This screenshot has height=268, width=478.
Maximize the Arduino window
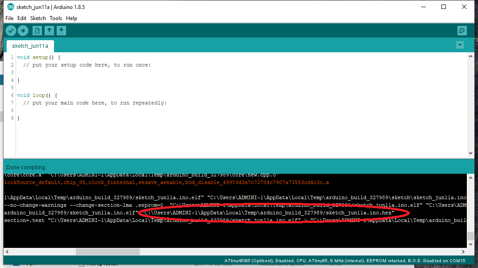pos(444,7)
